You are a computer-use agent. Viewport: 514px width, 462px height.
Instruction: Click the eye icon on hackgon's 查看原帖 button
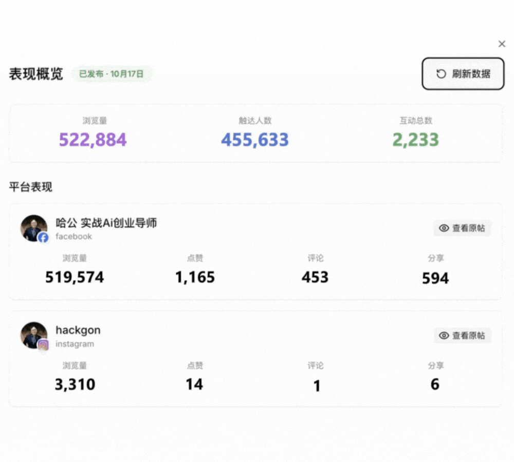(x=443, y=336)
